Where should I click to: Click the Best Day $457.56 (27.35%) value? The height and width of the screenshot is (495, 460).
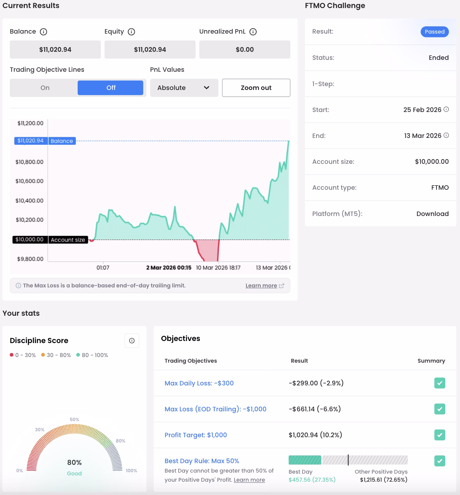[312, 480]
